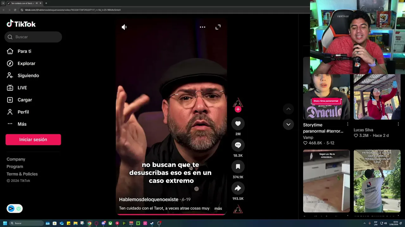Follow the creator with the plus badge
Viewport: 405px width, 227px height.
(238, 109)
